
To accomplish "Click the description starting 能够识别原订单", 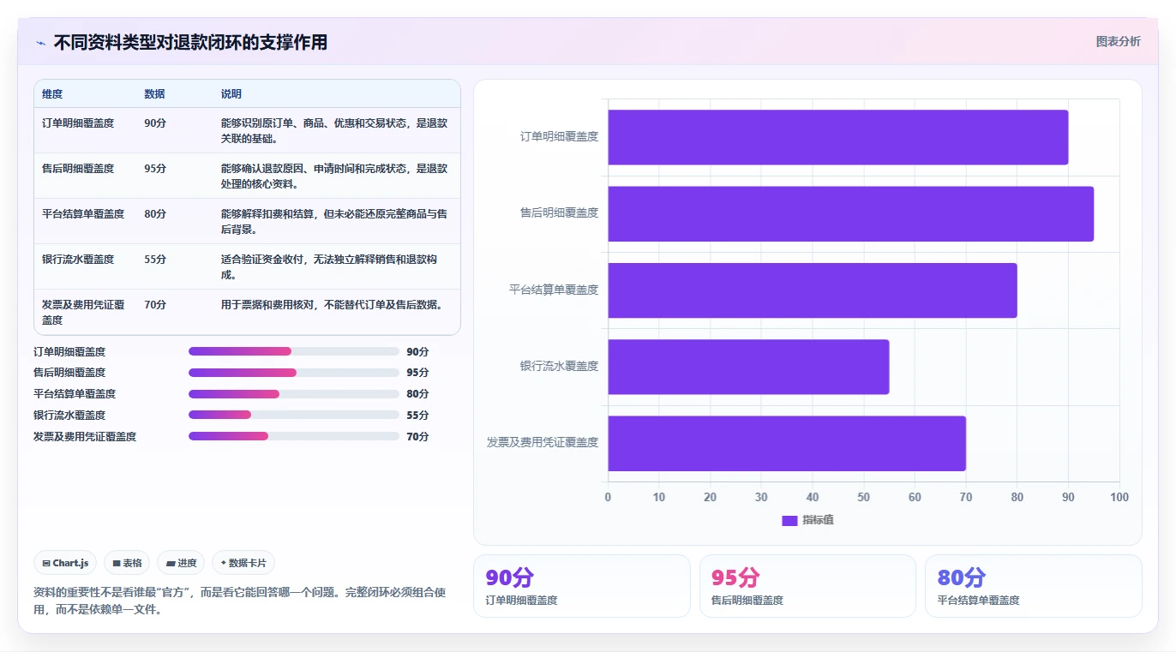I will [x=334, y=131].
